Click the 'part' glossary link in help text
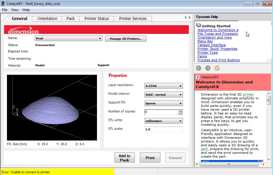 (204, 149)
